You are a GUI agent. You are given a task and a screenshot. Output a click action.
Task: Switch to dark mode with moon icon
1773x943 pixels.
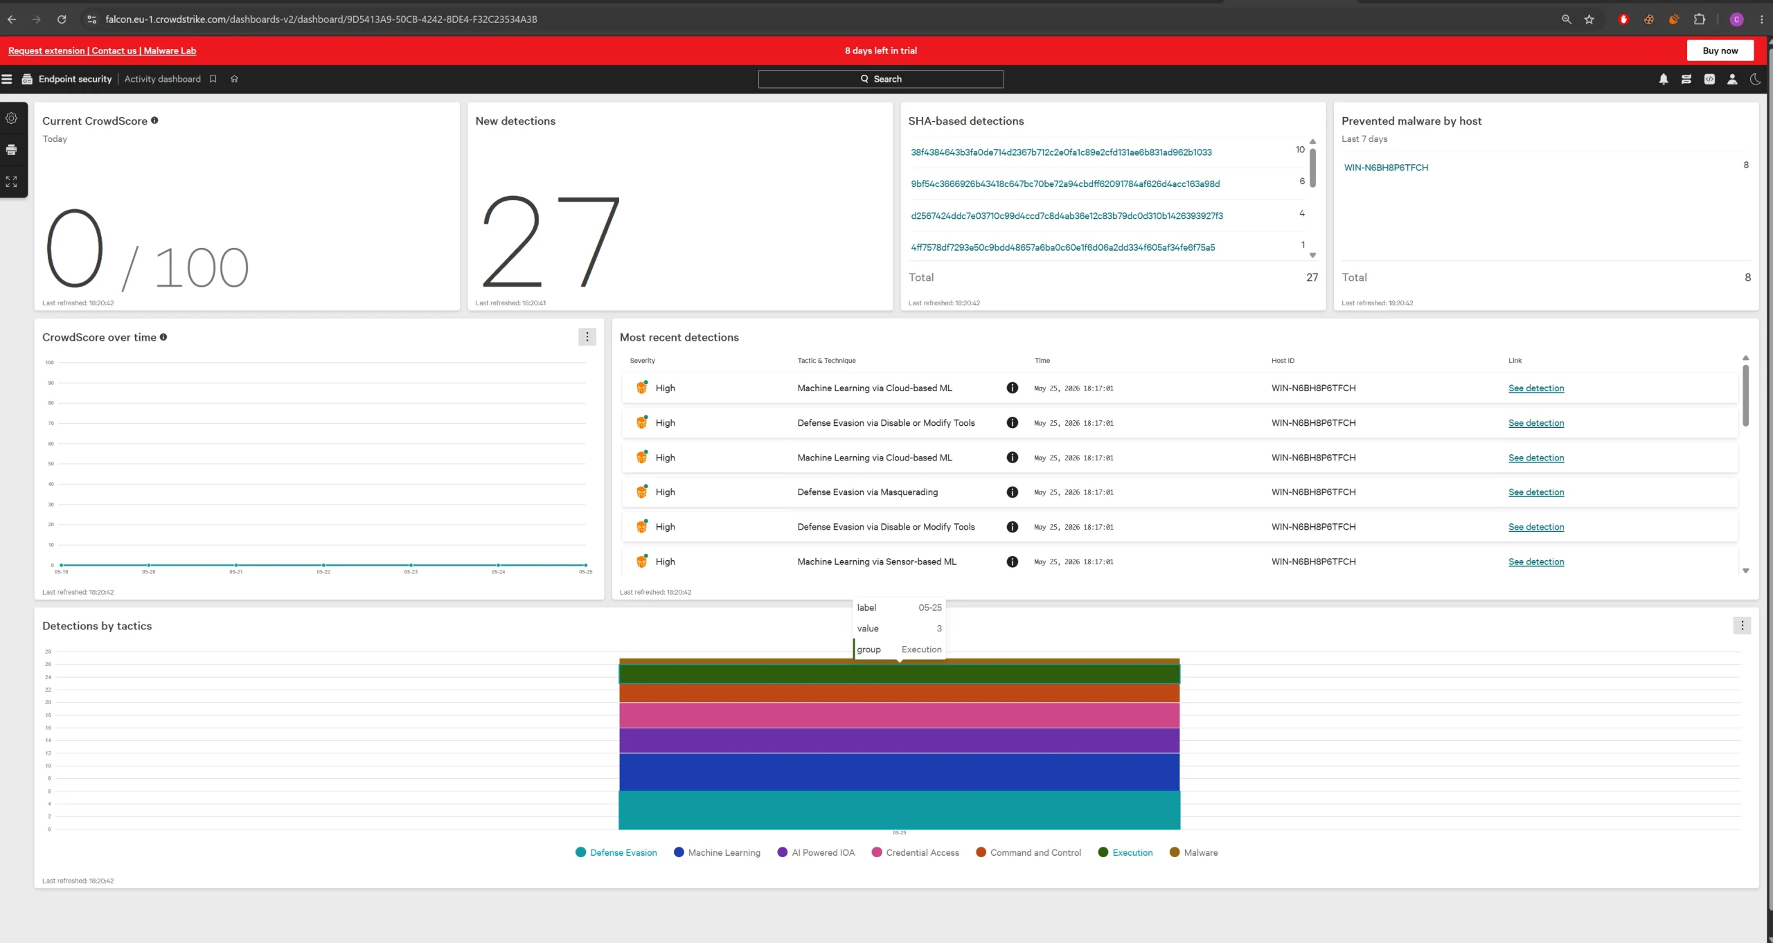1755,79
